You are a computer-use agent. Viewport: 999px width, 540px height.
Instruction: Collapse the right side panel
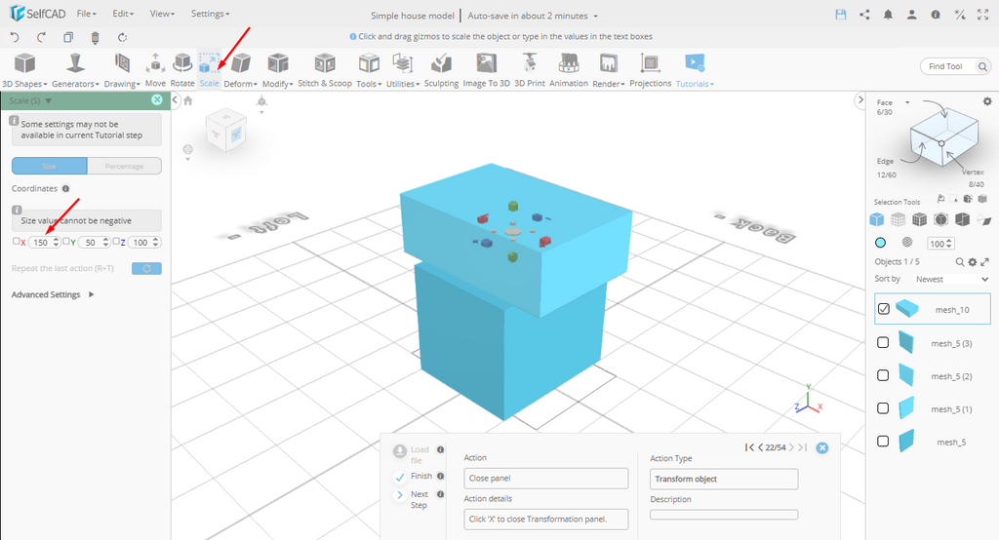tap(860, 99)
